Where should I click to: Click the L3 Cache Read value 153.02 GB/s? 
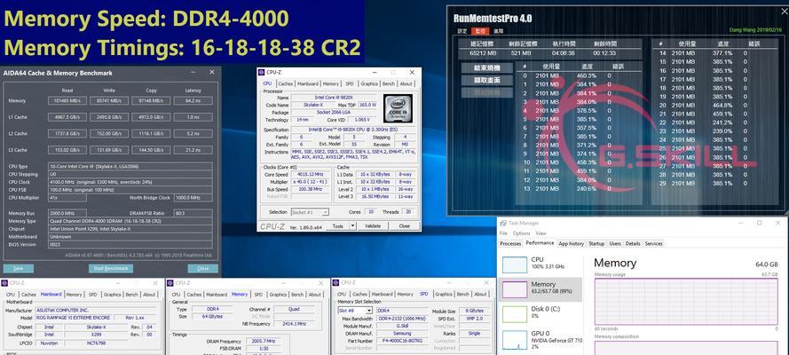click(x=67, y=150)
